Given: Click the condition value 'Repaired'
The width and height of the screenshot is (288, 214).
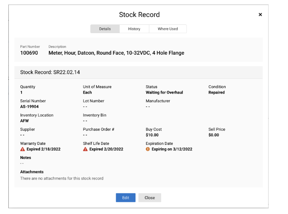Looking at the screenshot, I should 217,92.
